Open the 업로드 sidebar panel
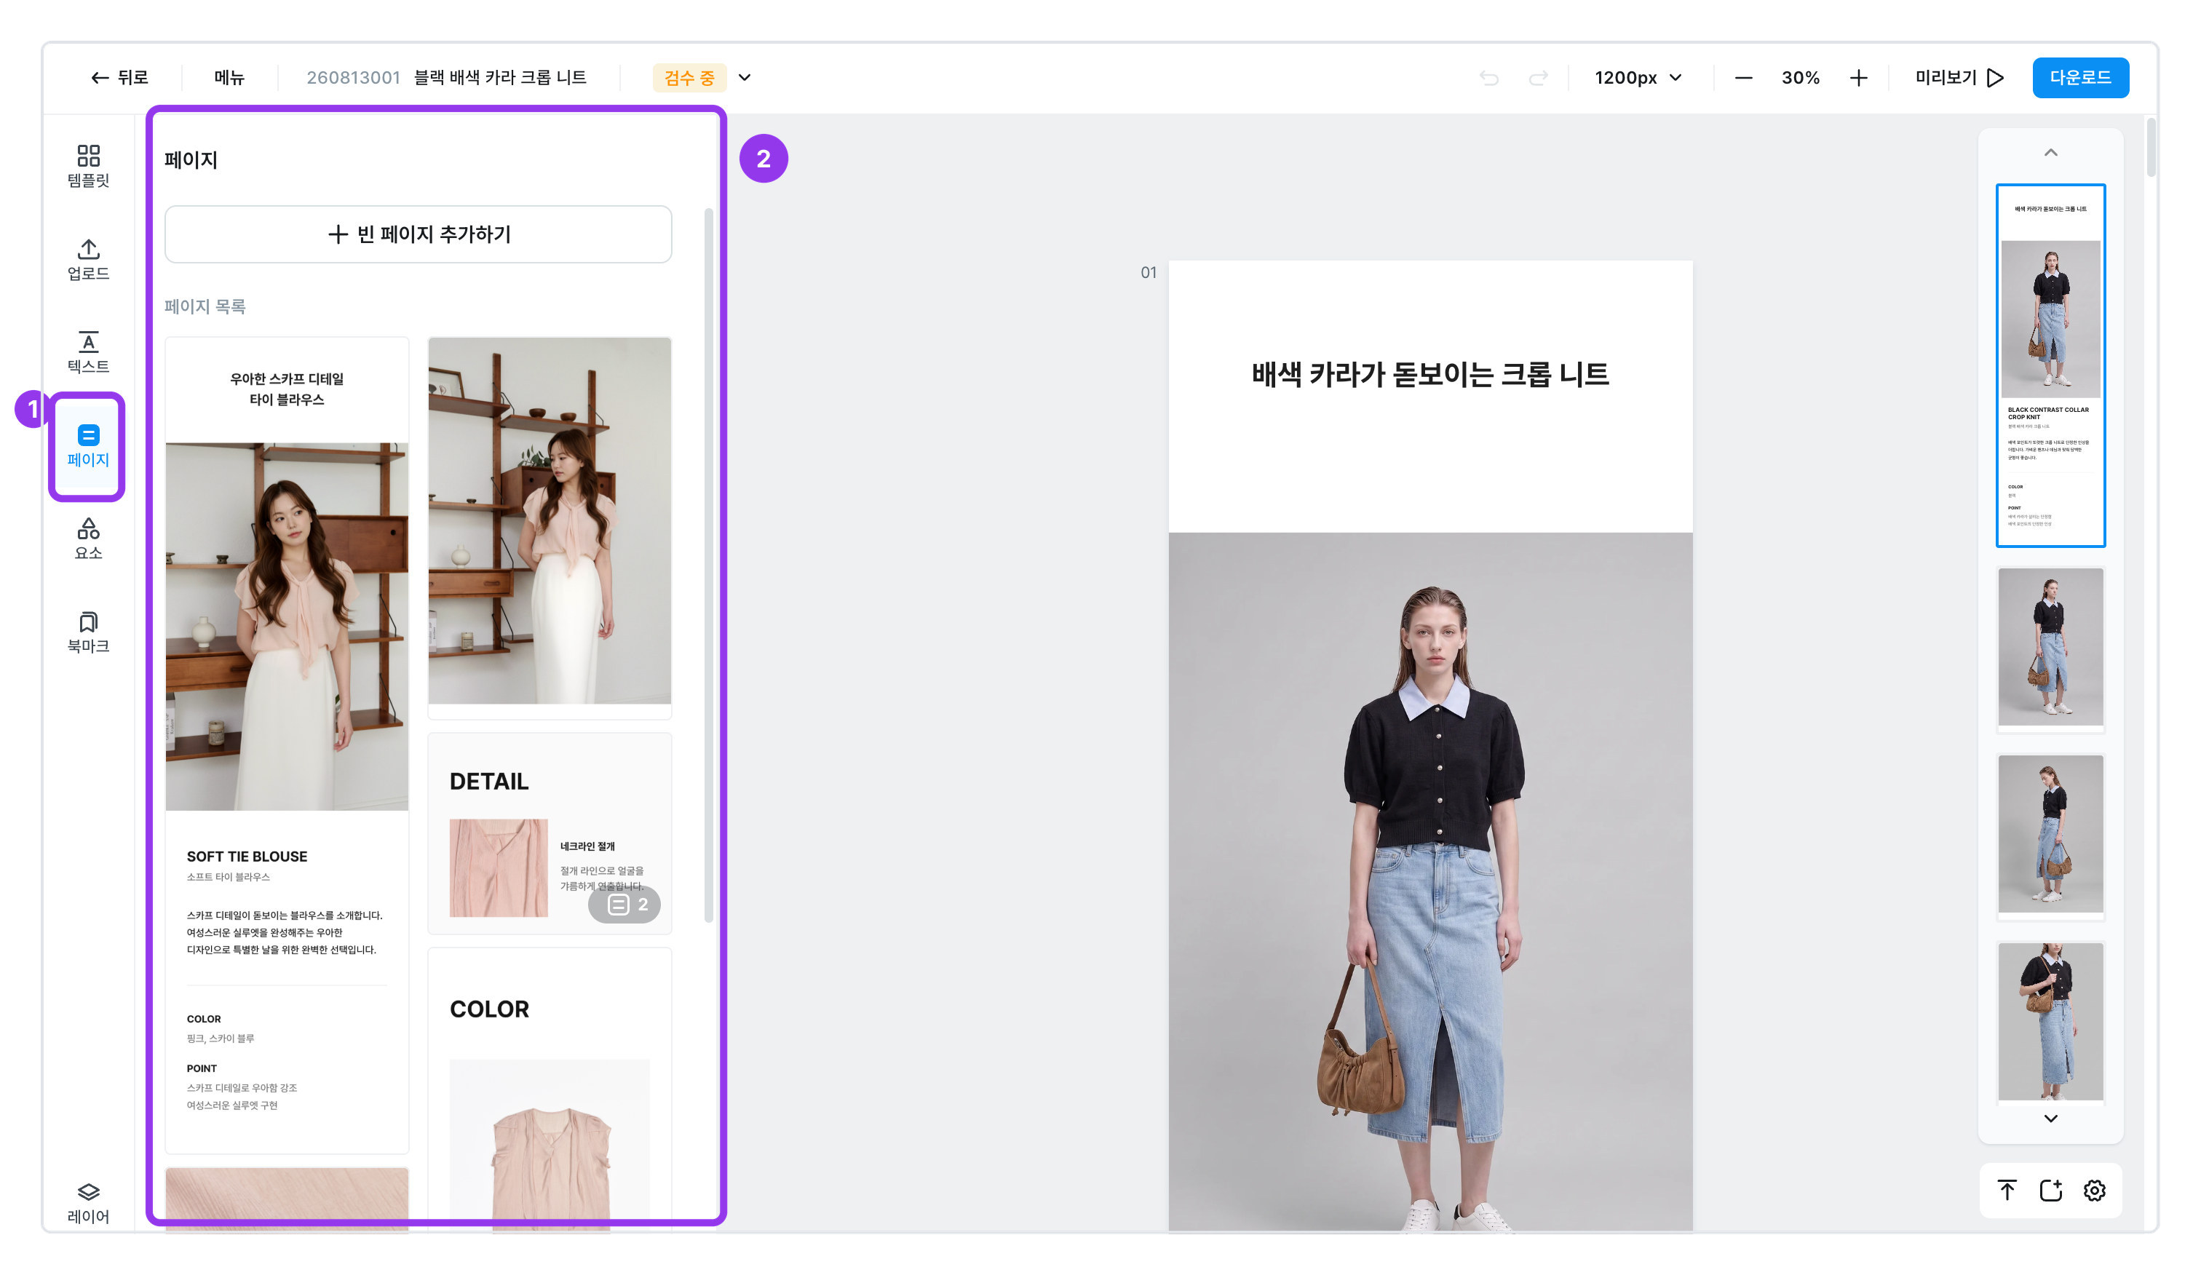Image resolution: width=2201 pixels, height=1275 pixels. tap(88, 259)
